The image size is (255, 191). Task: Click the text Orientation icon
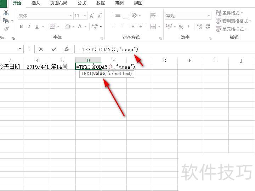(135, 16)
